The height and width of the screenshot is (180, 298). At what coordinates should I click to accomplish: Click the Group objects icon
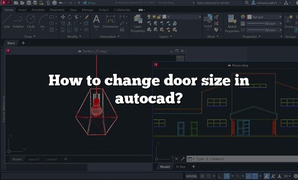click(289, 21)
